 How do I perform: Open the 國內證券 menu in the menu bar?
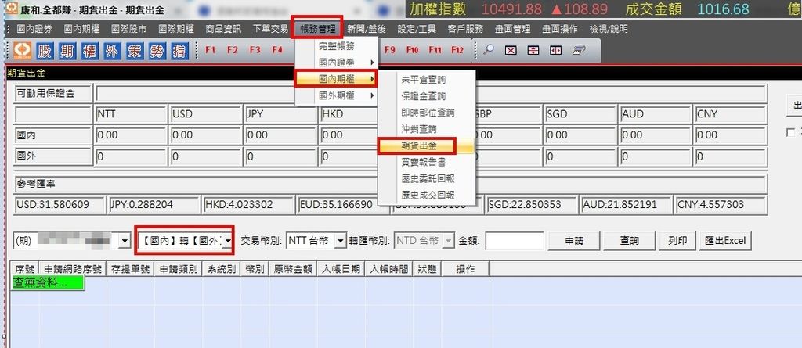[34, 29]
